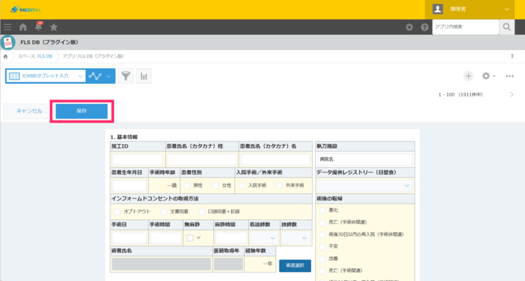525x281 pixels.
Task: Click the 医籍取得年 gray field
Action: [x=228, y=264]
